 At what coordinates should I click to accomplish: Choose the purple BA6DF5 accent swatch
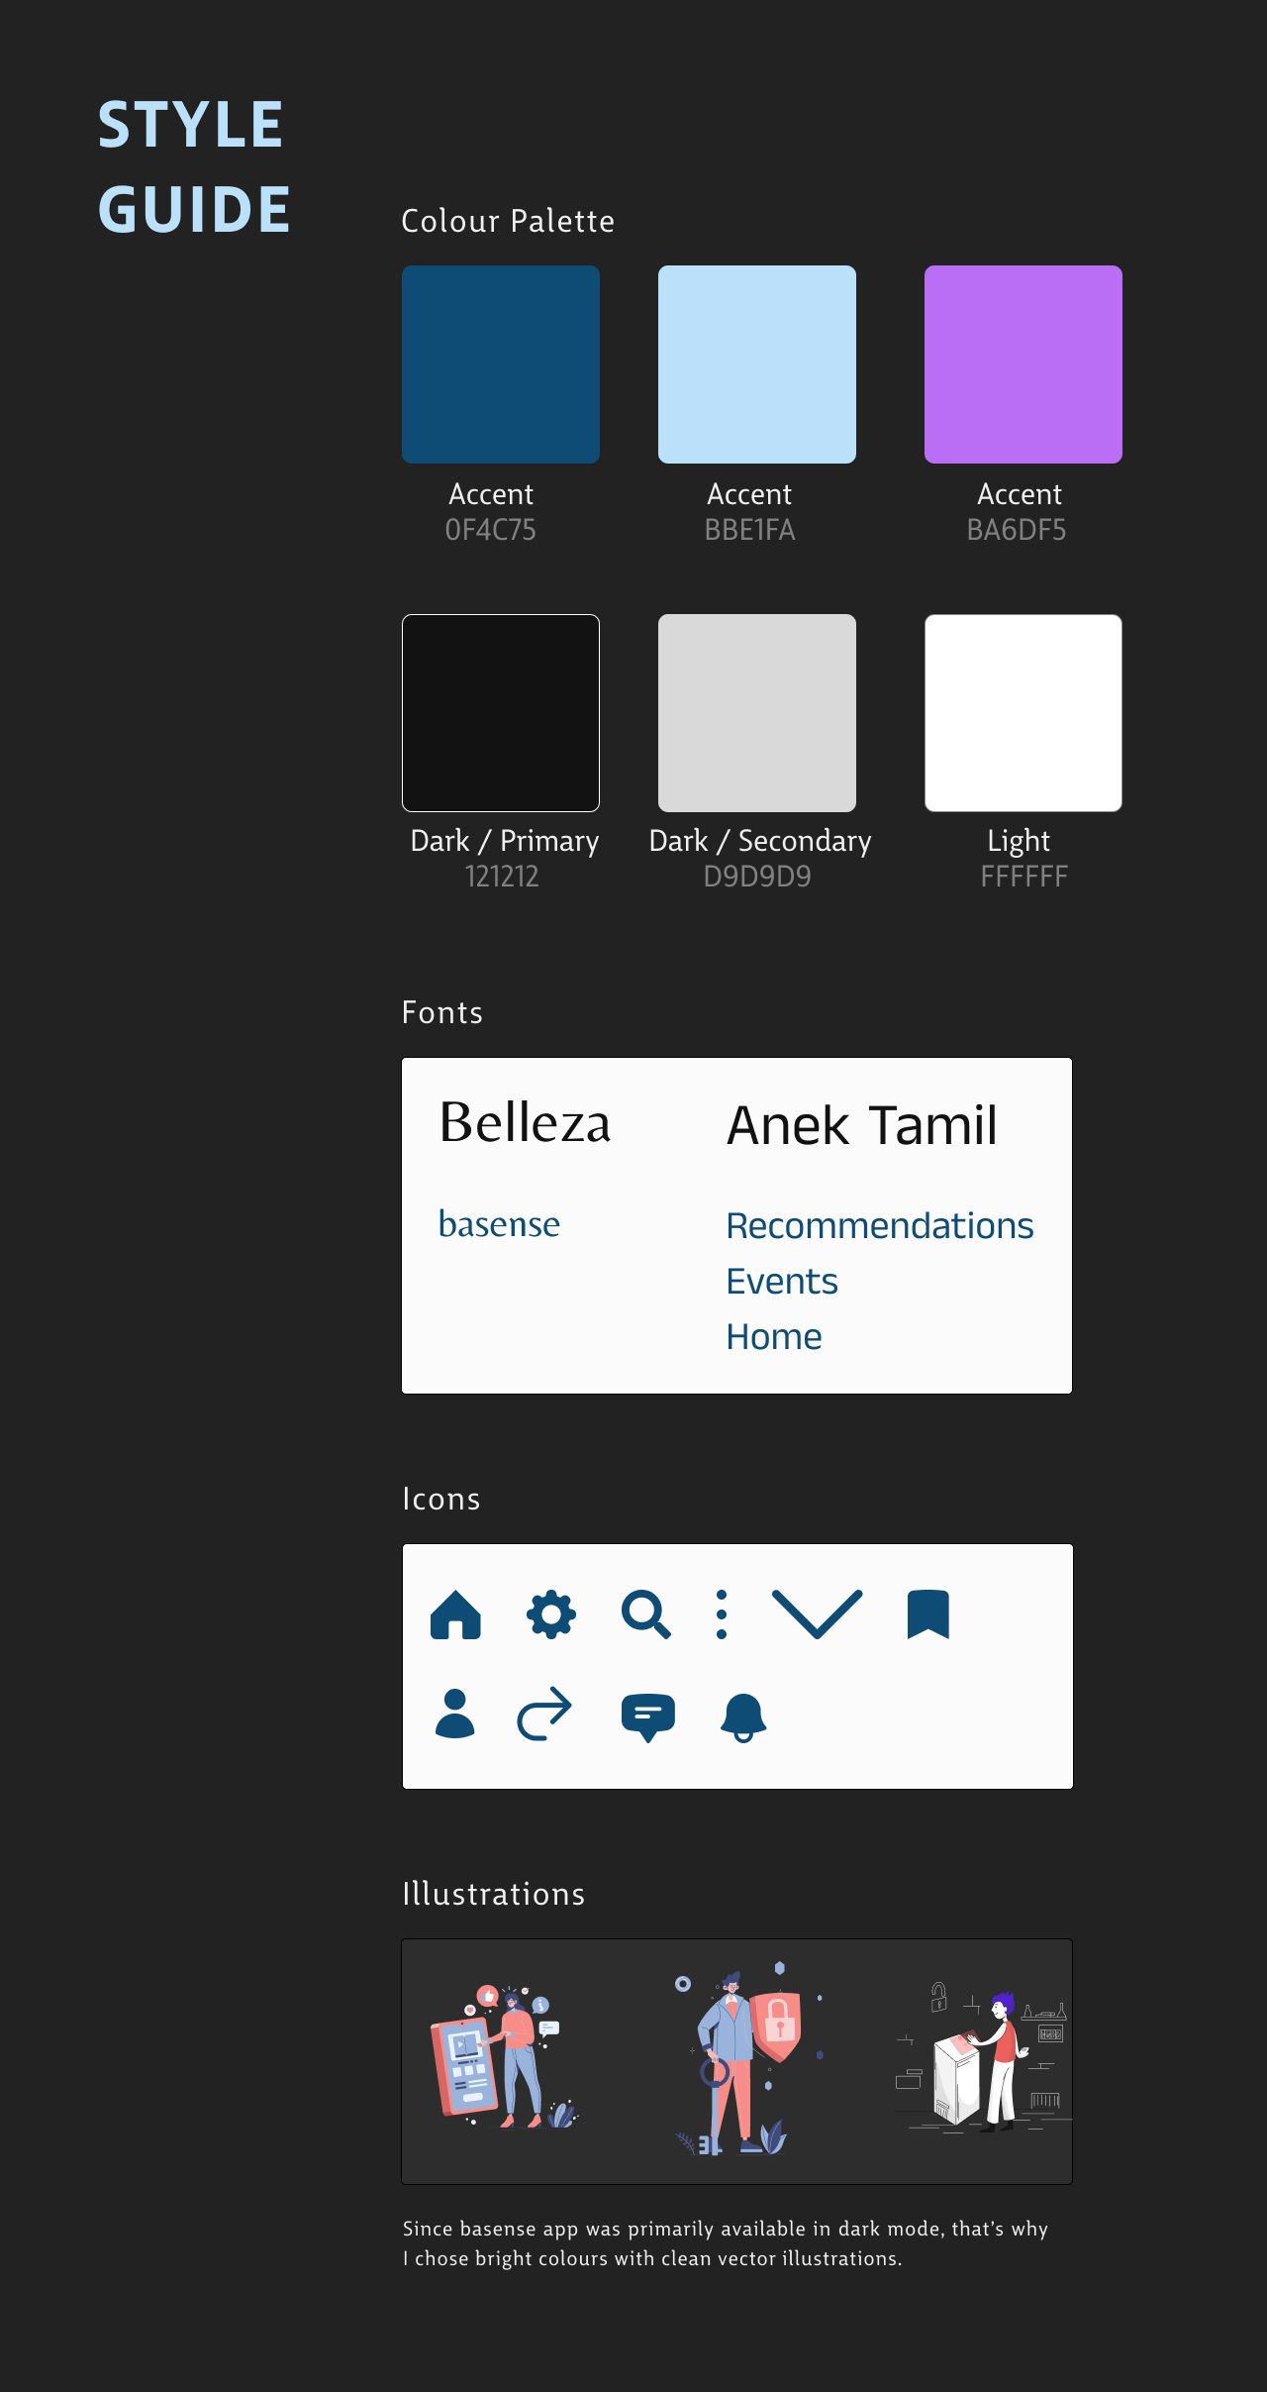tap(1023, 364)
